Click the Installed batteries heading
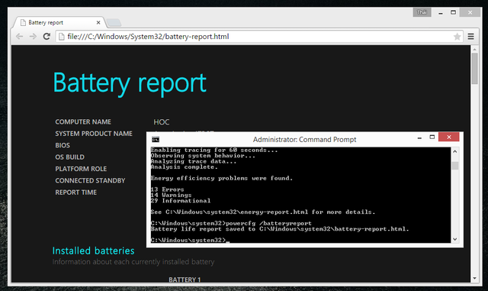Viewport: 488px width, 291px height. pyautogui.click(x=93, y=251)
